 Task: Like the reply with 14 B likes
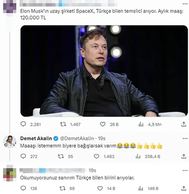[x=100, y=188]
